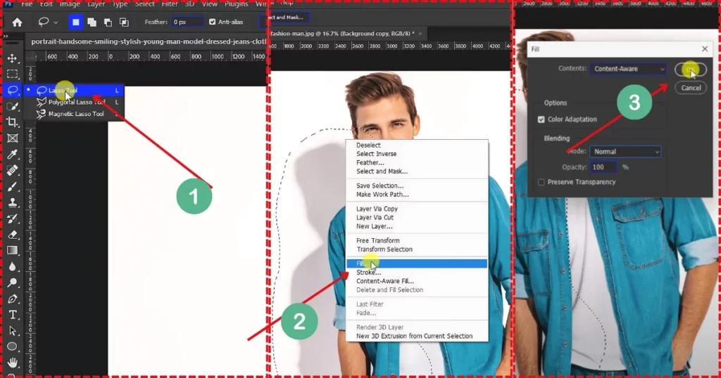This screenshot has width=721, height=378.
Task: Open the Plugins menu
Action: coord(237,4)
